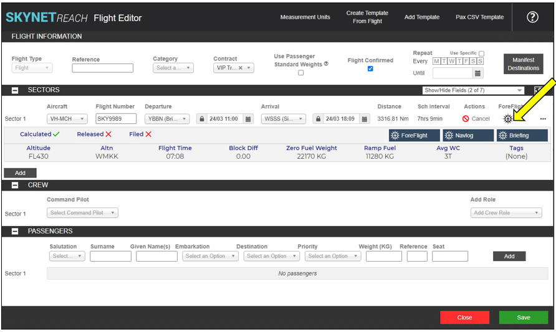
Task: Collapse the SECTORS section
Action: tap(15, 90)
